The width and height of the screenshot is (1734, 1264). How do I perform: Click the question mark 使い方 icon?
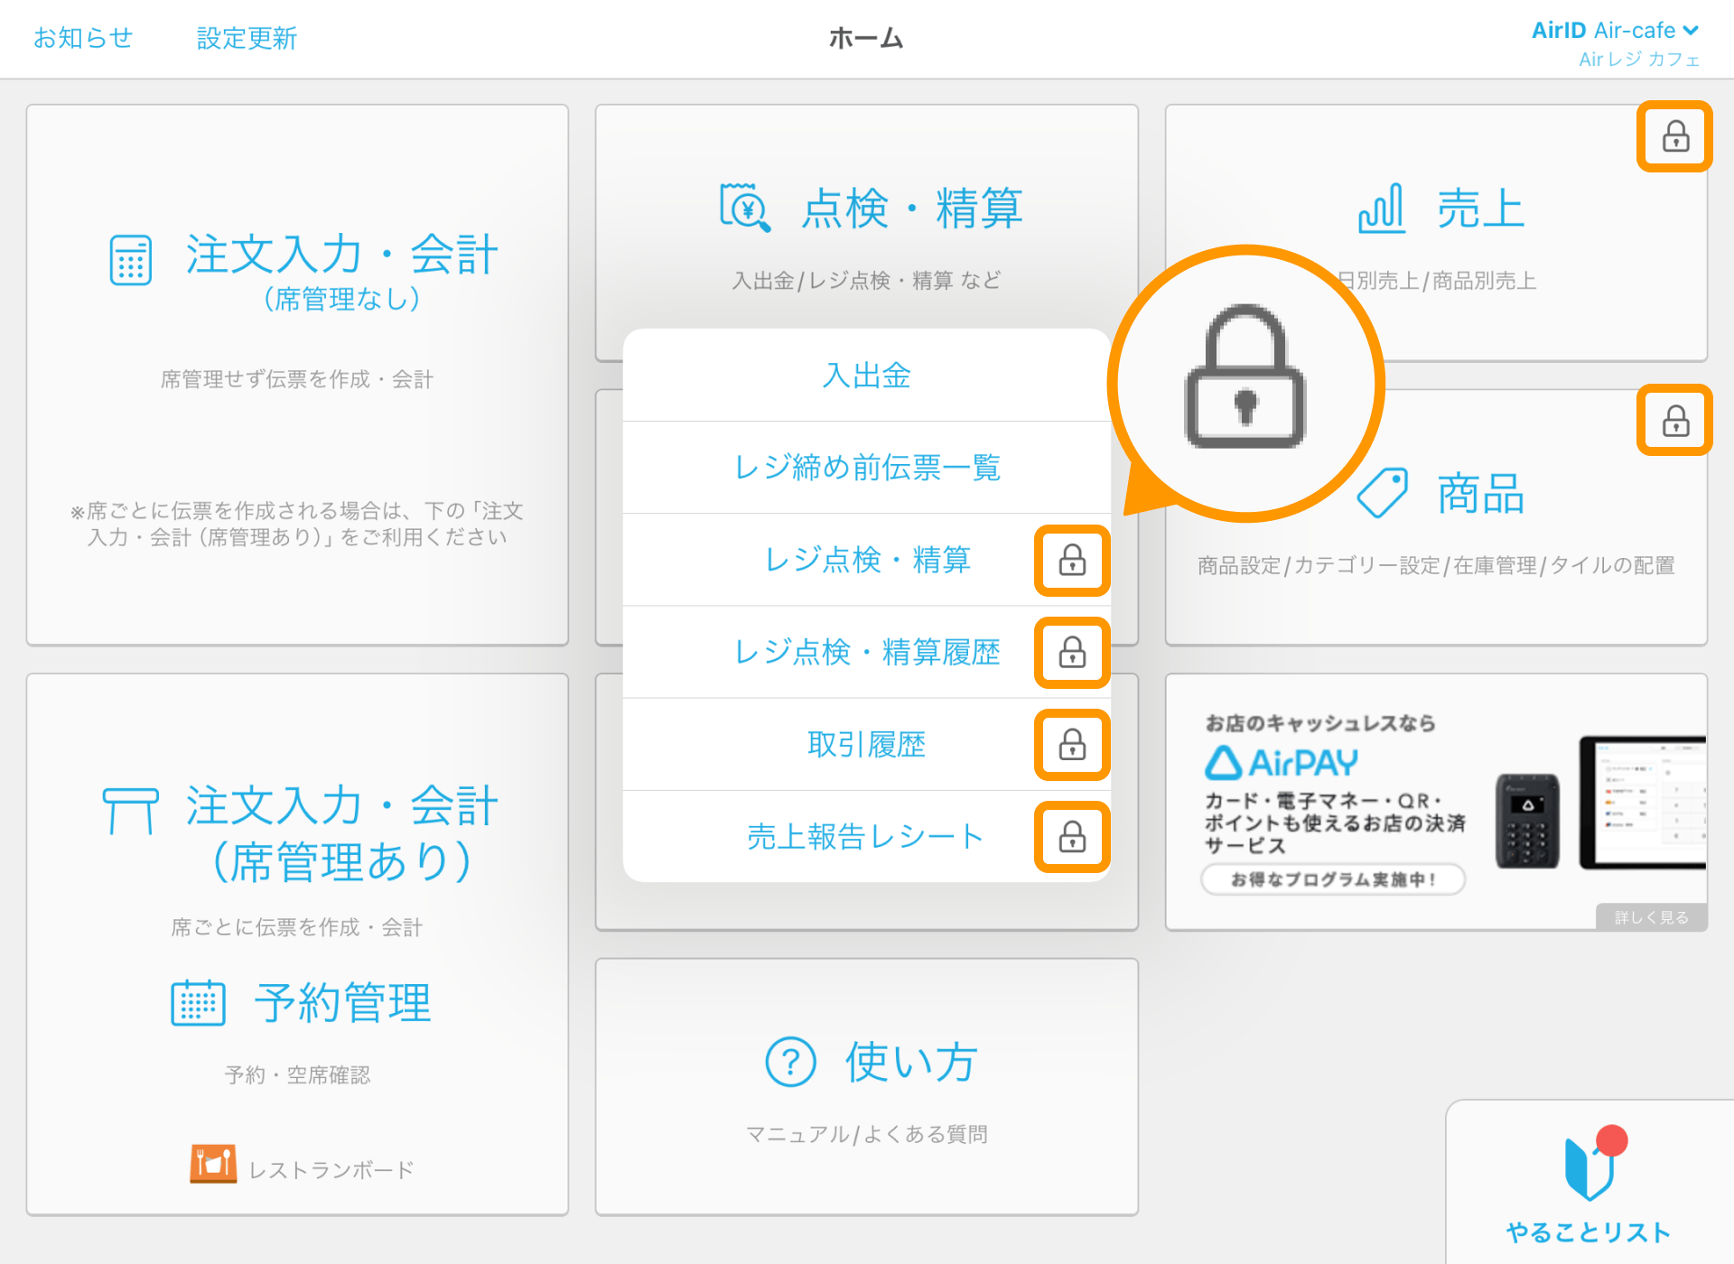[790, 1062]
